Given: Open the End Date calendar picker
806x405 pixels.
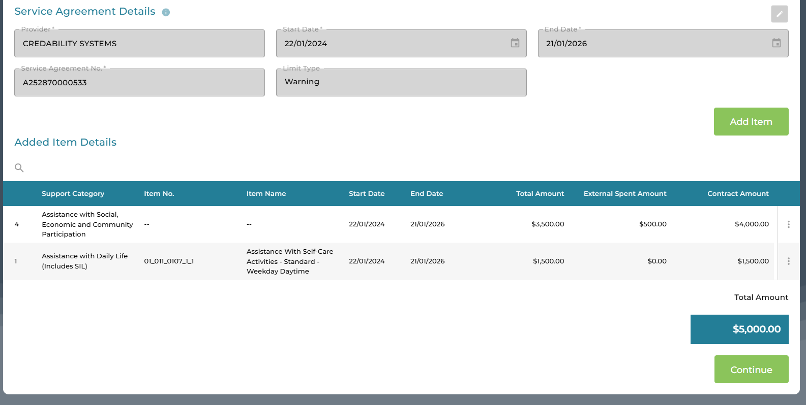Looking at the screenshot, I should pos(776,43).
